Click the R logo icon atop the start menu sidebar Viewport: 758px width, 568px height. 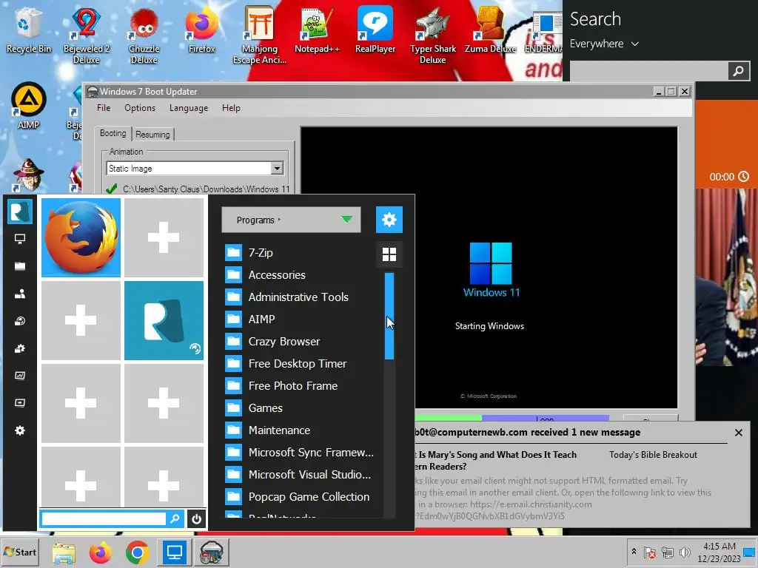20,212
